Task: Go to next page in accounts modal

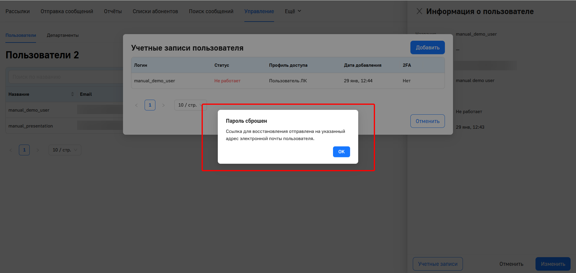Action: [163, 105]
